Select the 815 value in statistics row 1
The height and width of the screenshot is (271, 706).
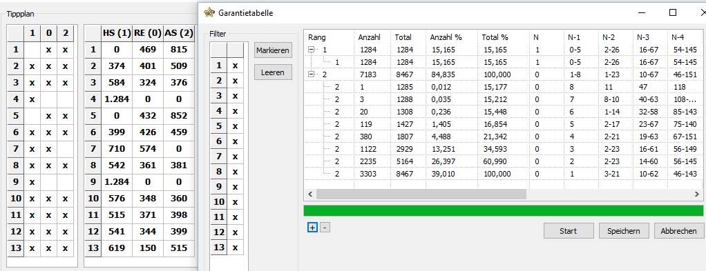pos(179,50)
